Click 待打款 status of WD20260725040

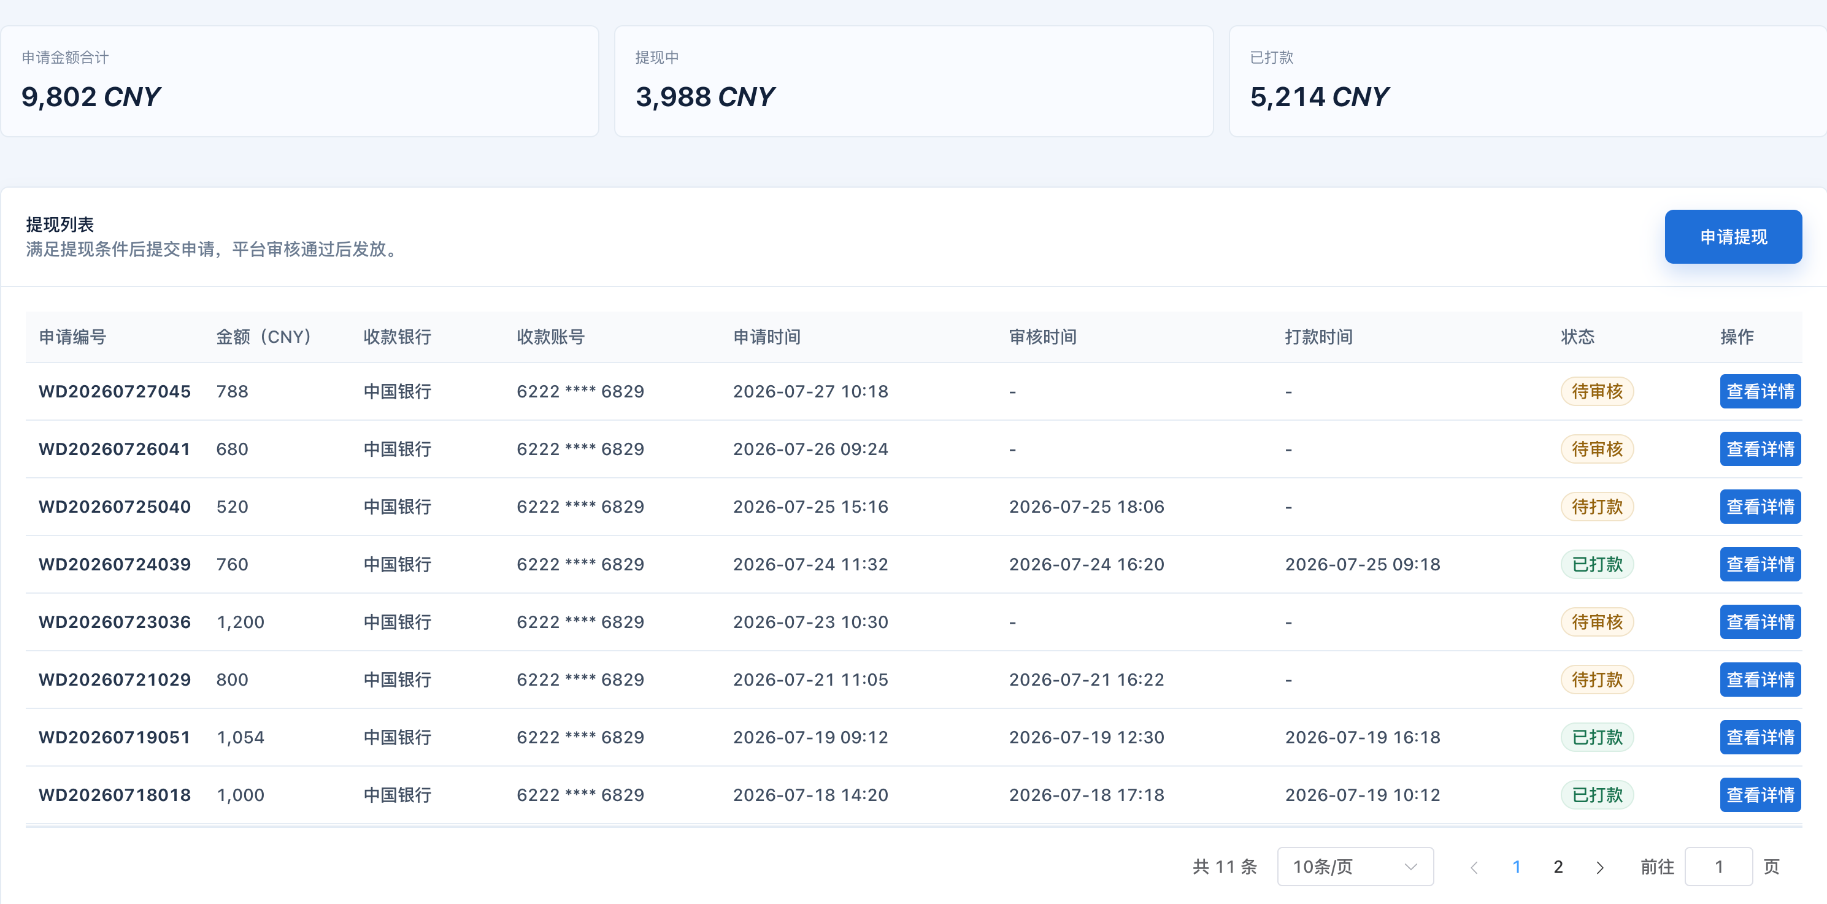point(1596,507)
